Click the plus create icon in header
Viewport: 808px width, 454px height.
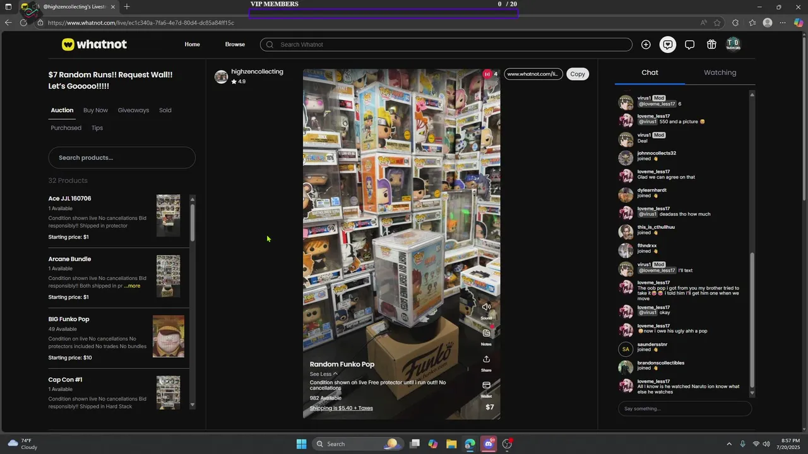pyautogui.click(x=646, y=44)
